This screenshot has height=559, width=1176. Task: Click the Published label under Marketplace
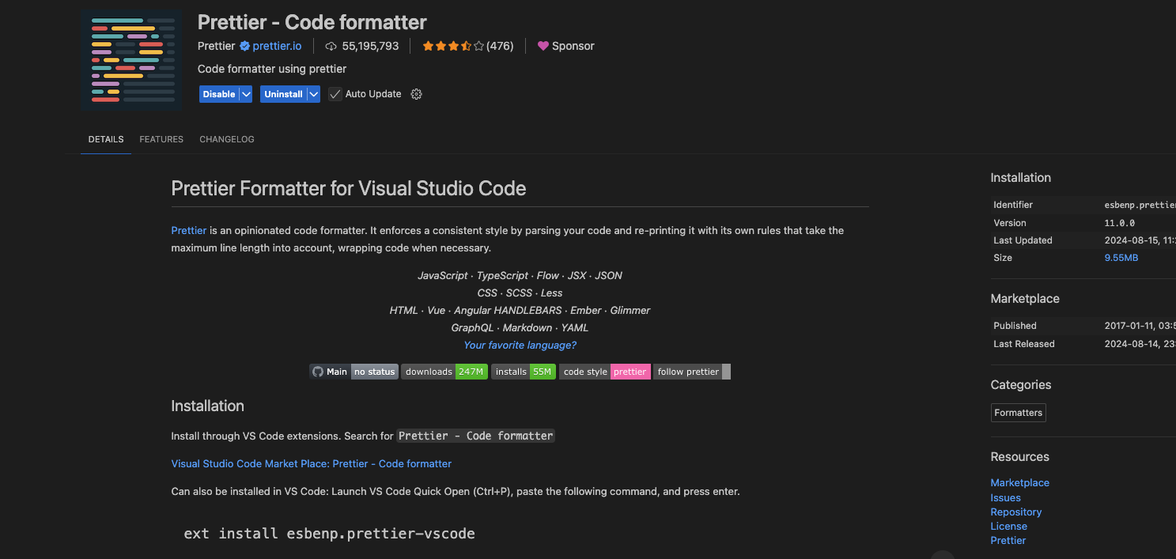[1015, 326]
